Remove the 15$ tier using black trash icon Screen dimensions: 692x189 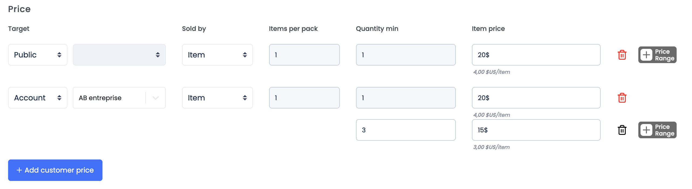pos(622,130)
